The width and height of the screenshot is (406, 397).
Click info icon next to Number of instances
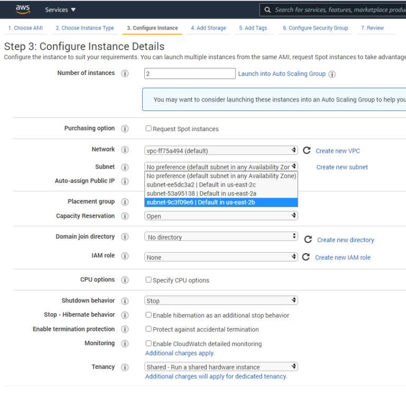click(x=125, y=73)
